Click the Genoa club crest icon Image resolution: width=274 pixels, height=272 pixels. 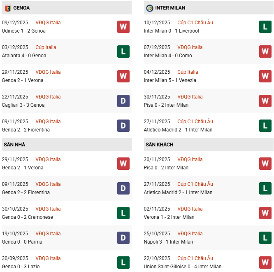click(7, 8)
